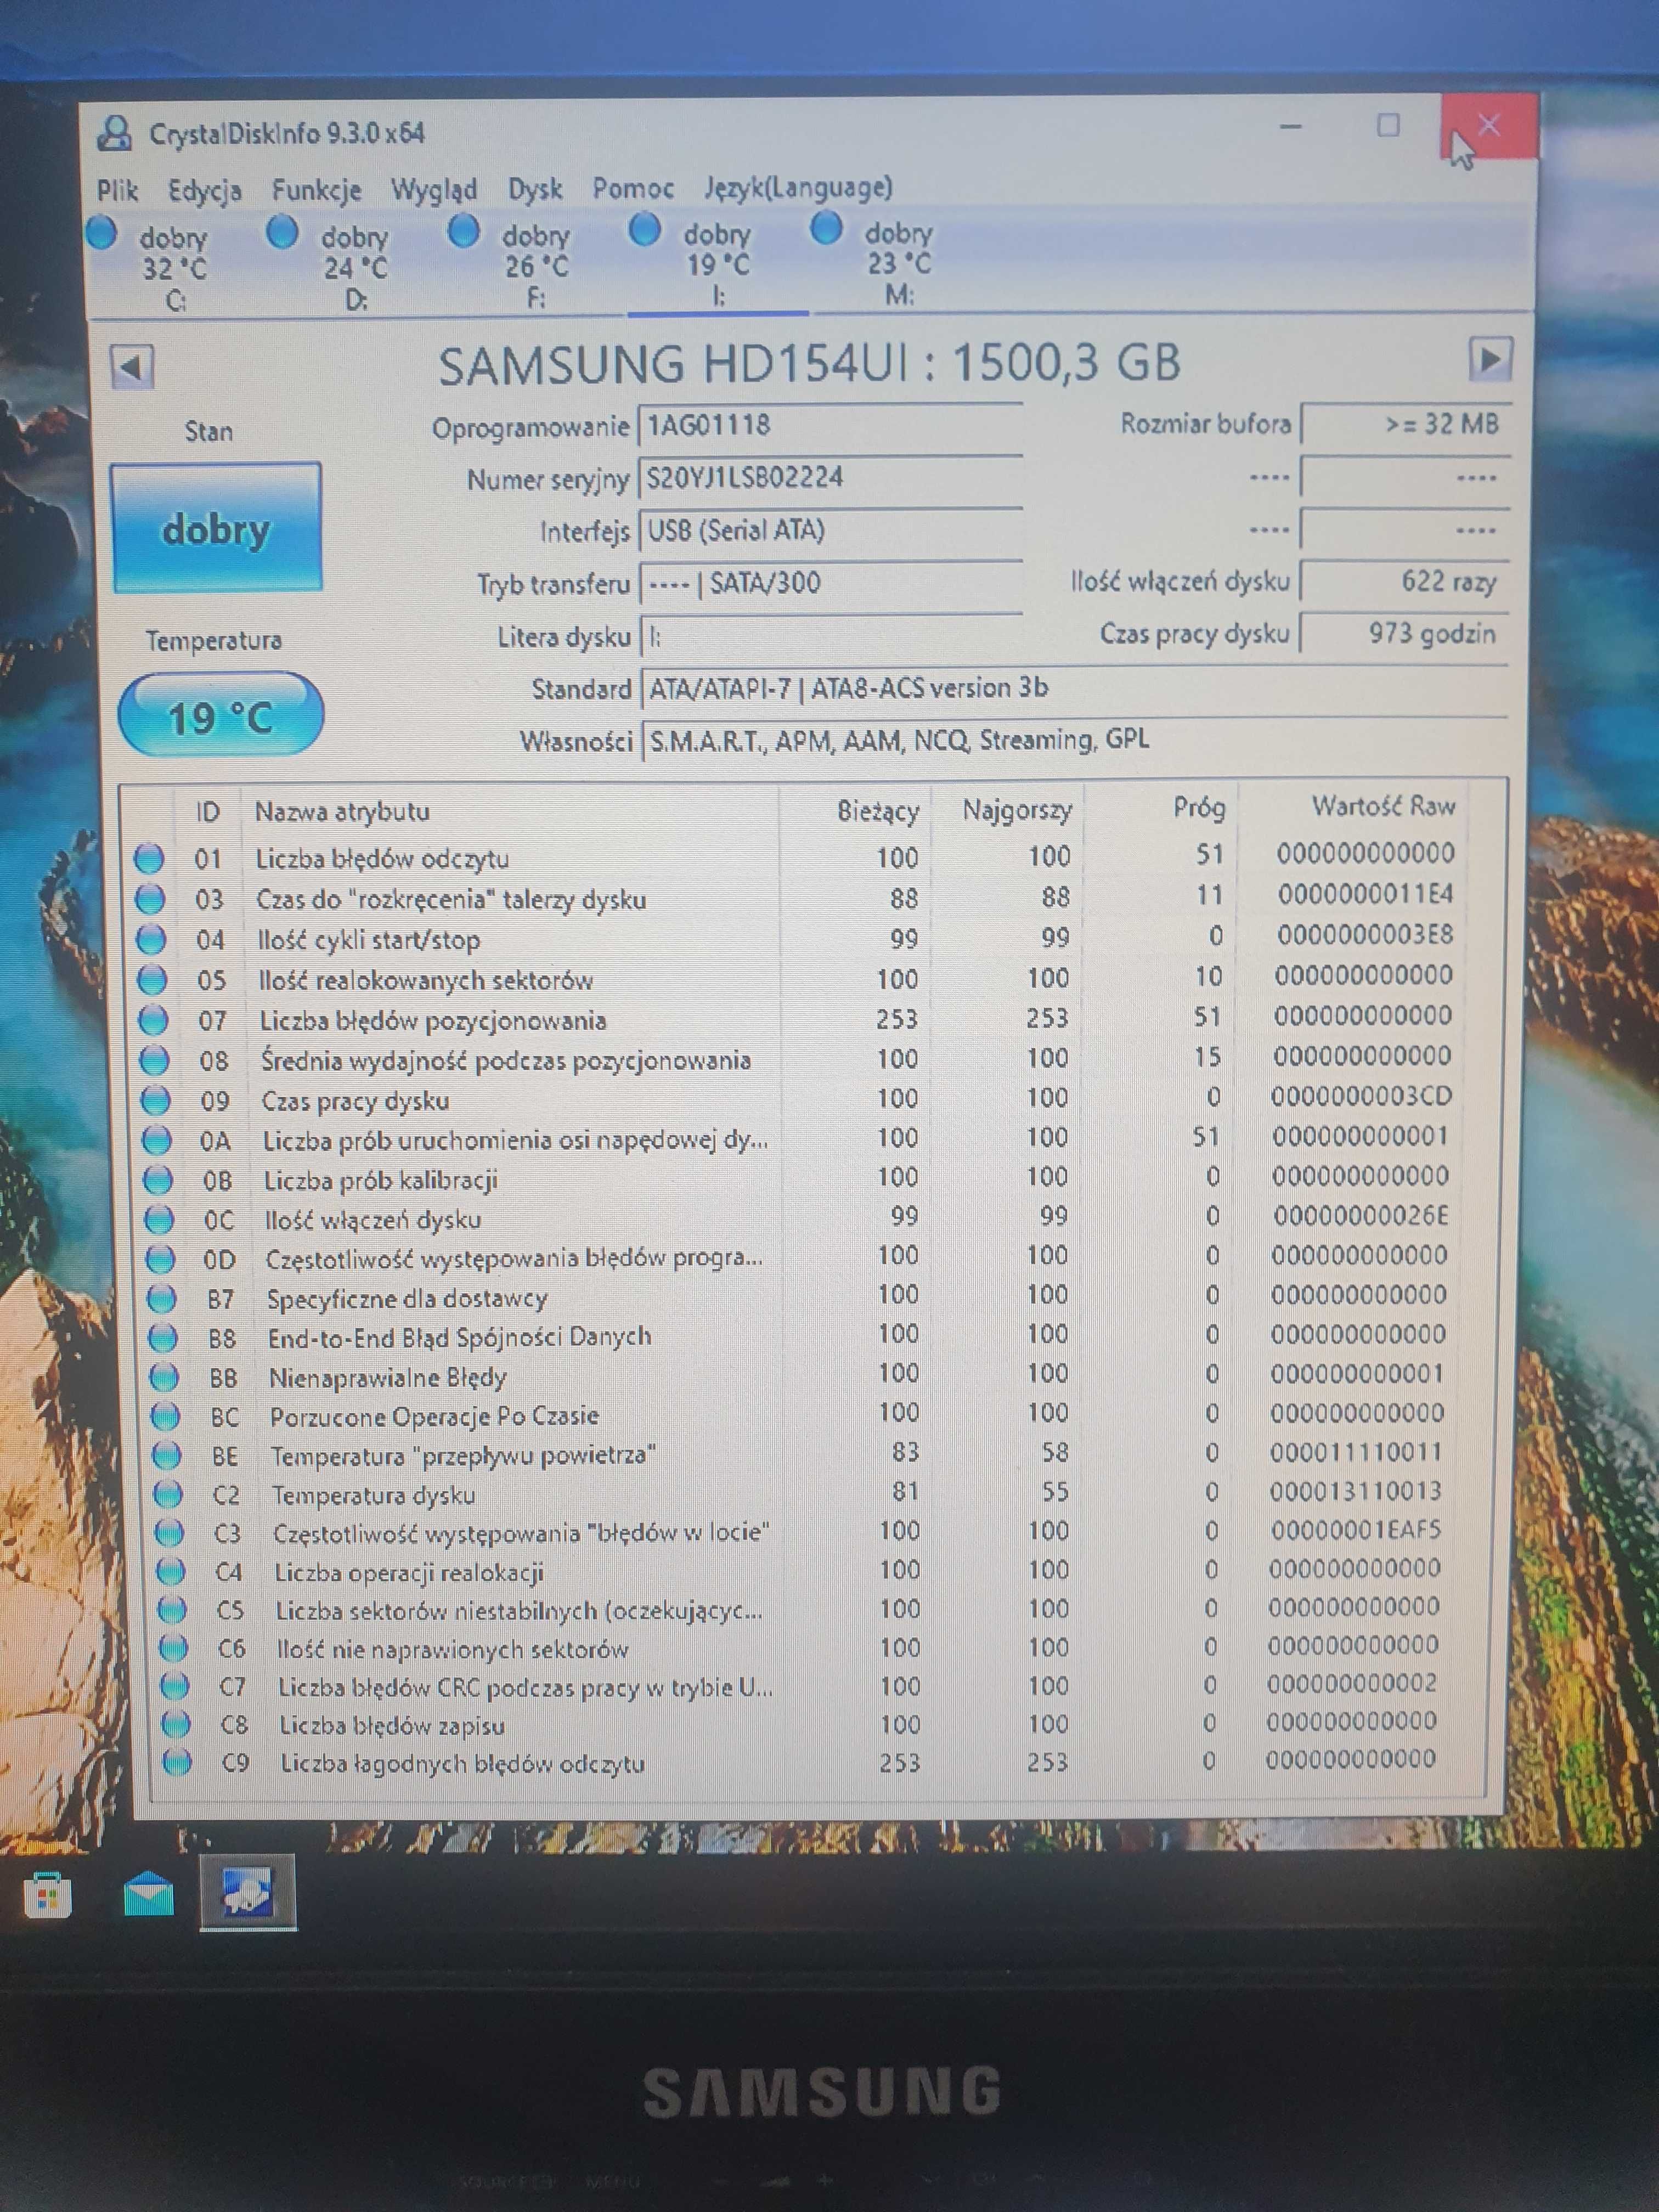Click the CrystalDiskInfo taskbar icon
Viewport: 1659px width, 2212px height.
tap(247, 1892)
